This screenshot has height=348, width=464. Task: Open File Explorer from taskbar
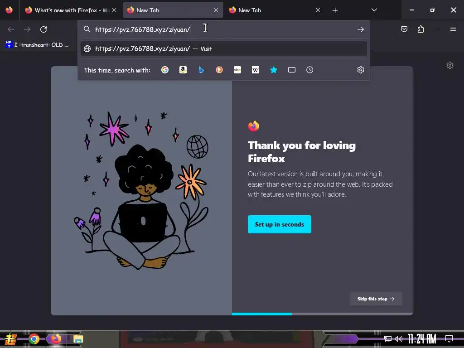click(x=78, y=339)
